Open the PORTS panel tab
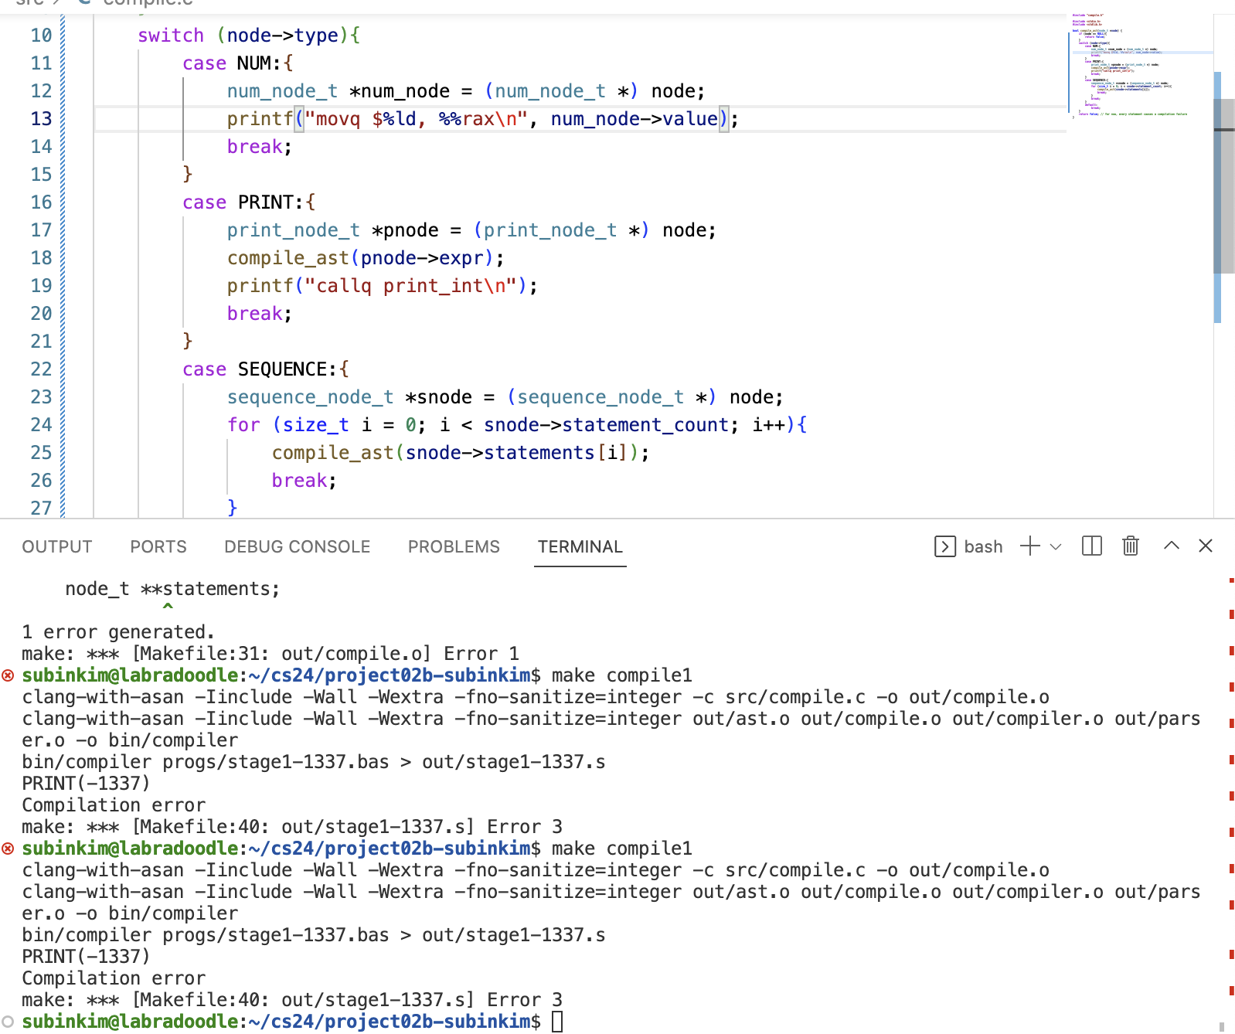 [x=158, y=546]
